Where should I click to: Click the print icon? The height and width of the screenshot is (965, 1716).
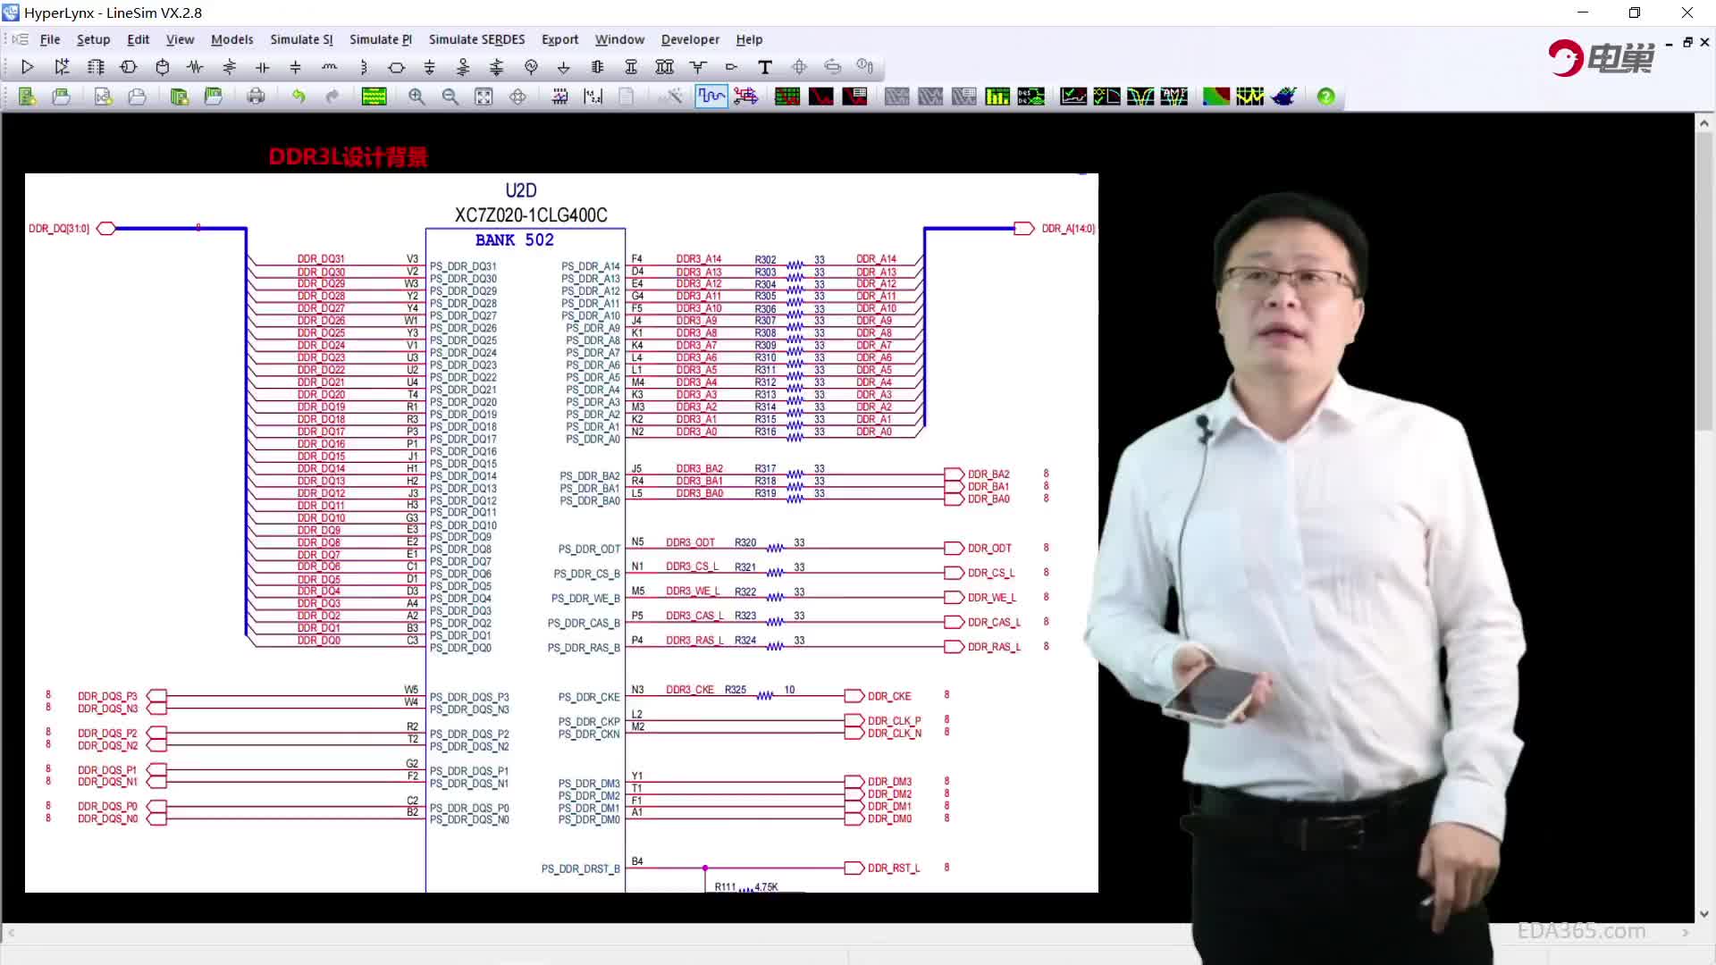coord(256,96)
